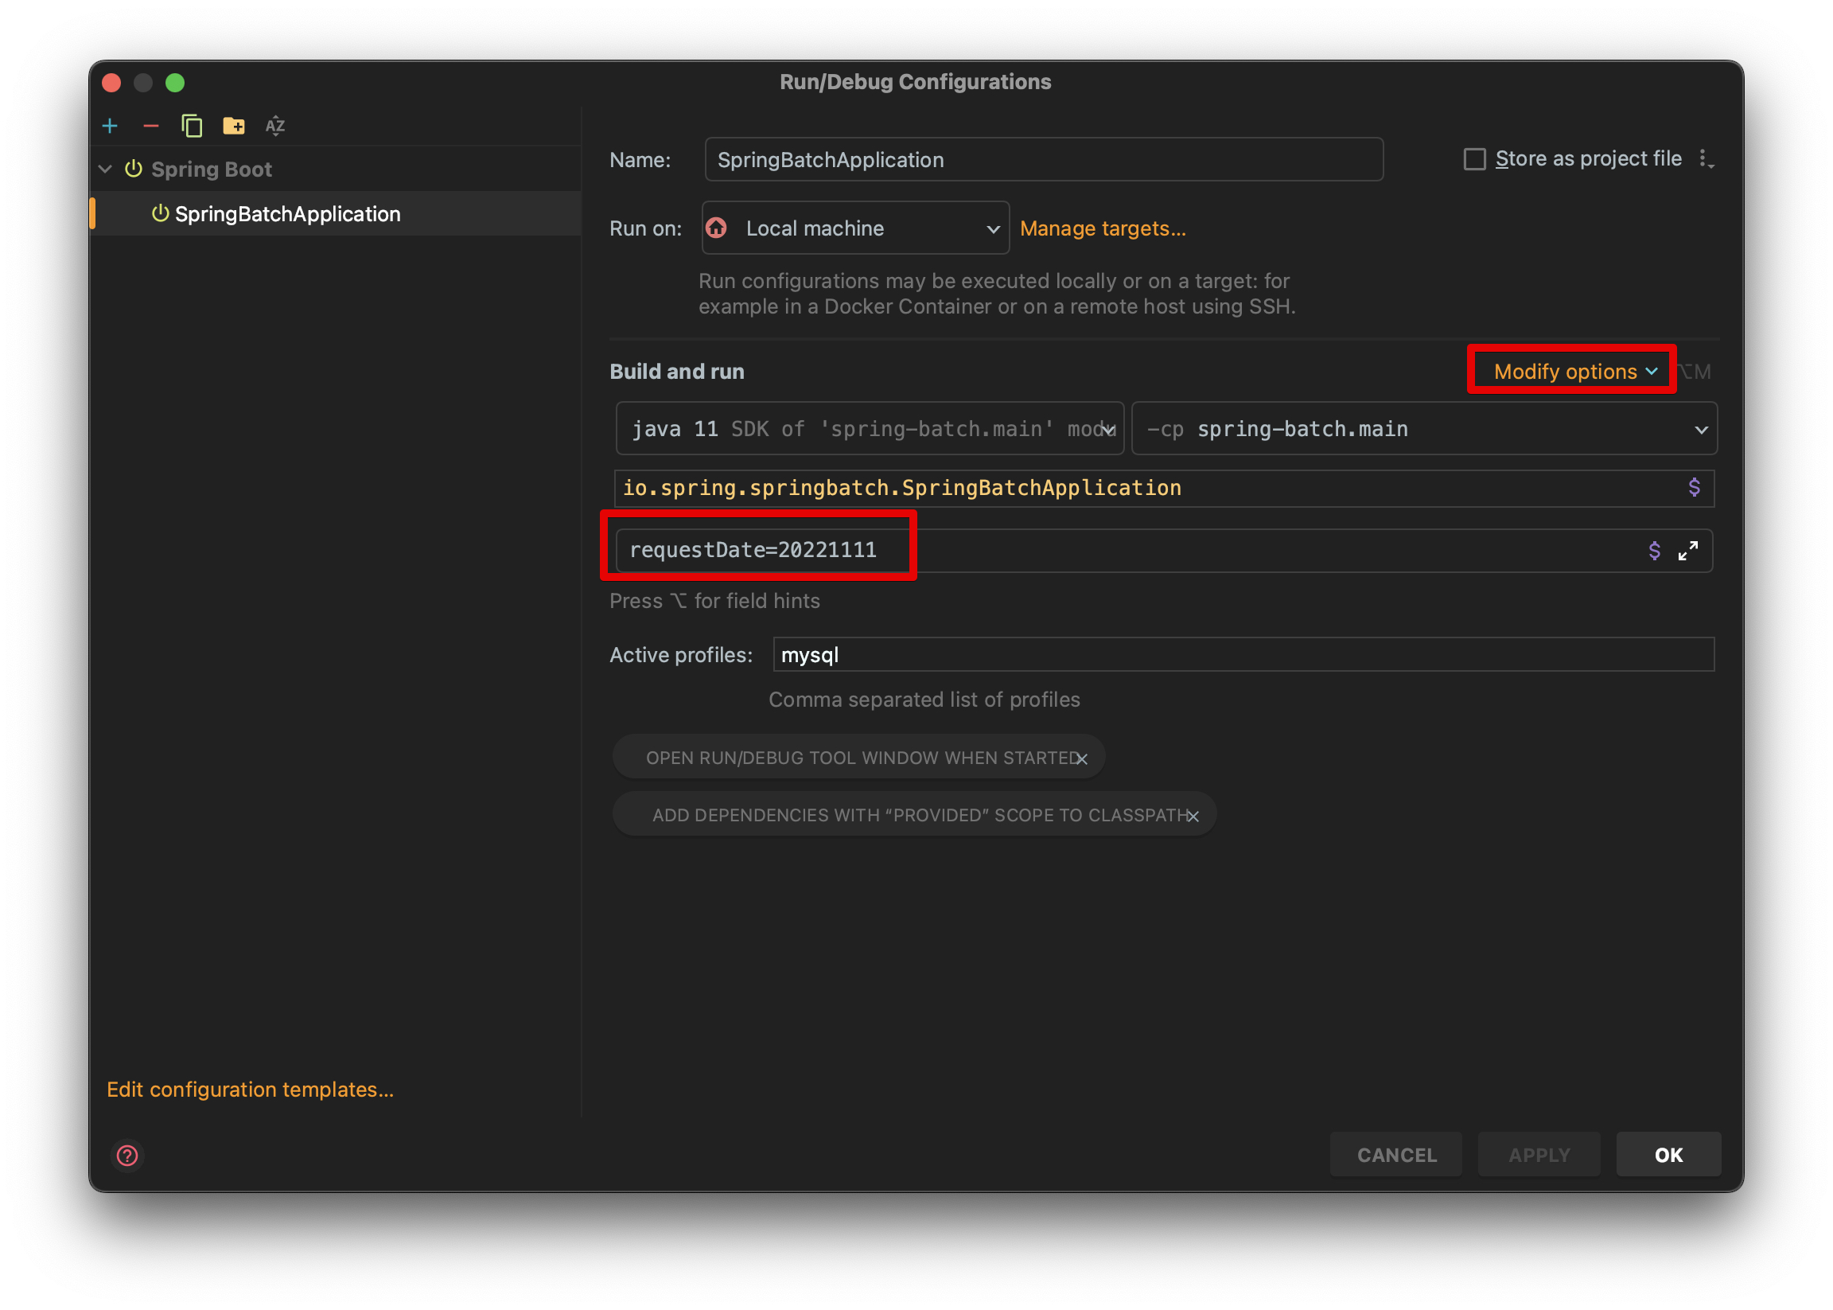Remove Add dependencies with provided scope tag
Image resolution: width=1833 pixels, height=1310 pixels.
(1192, 816)
